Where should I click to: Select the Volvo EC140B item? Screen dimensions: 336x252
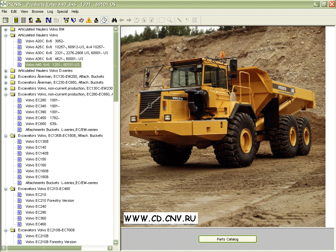pyautogui.click(x=37, y=153)
